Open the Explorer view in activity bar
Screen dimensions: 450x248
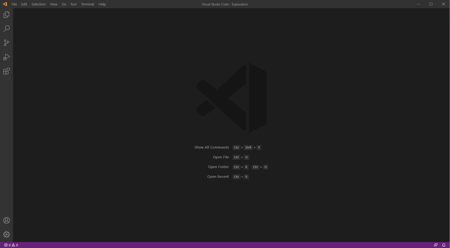(7, 15)
